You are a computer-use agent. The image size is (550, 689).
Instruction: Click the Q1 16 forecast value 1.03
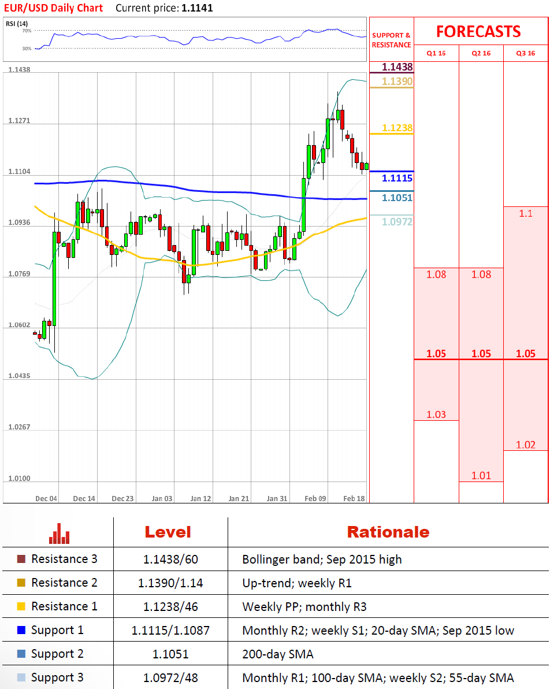(436, 414)
